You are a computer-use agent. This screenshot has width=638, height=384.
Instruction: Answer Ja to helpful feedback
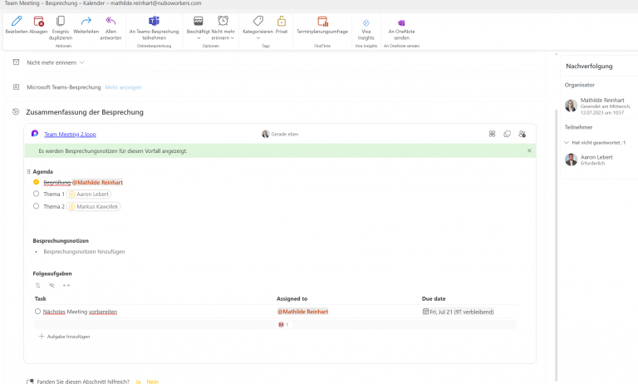tap(138, 382)
